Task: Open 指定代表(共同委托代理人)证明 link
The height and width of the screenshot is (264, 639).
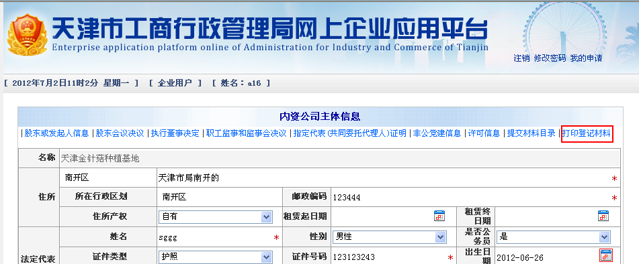Action: [350, 133]
